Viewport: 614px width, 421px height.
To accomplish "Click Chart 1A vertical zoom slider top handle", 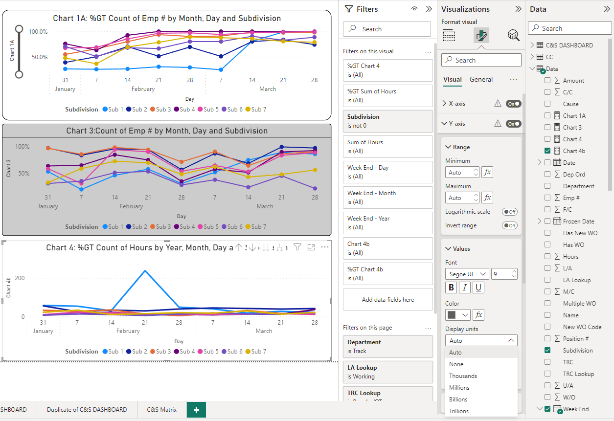I will pyautogui.click(x=19, y=28).
